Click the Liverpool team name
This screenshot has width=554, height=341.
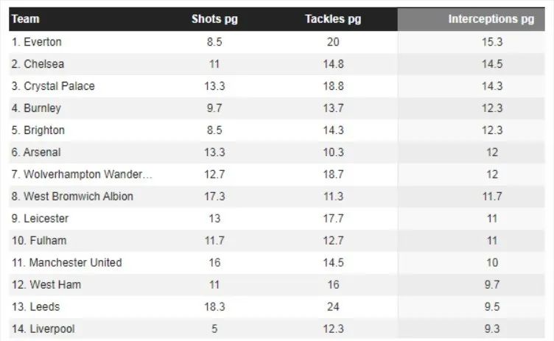pyautogui.click(x=52, y=329)
